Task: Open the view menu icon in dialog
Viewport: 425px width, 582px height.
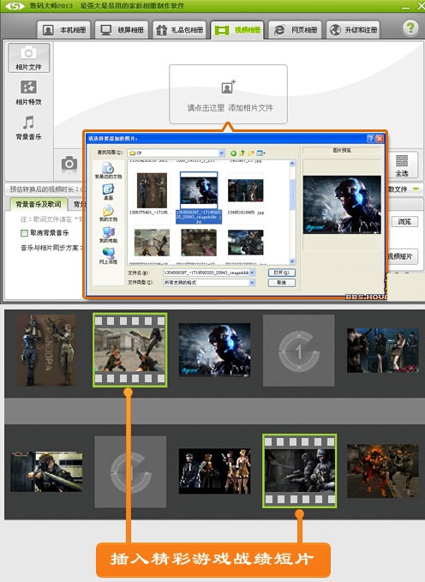Action: [261, 153]
